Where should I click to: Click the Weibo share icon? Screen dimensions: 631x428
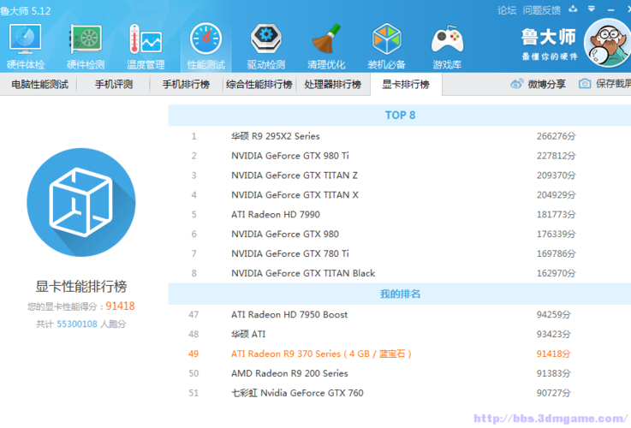point(517,84)
